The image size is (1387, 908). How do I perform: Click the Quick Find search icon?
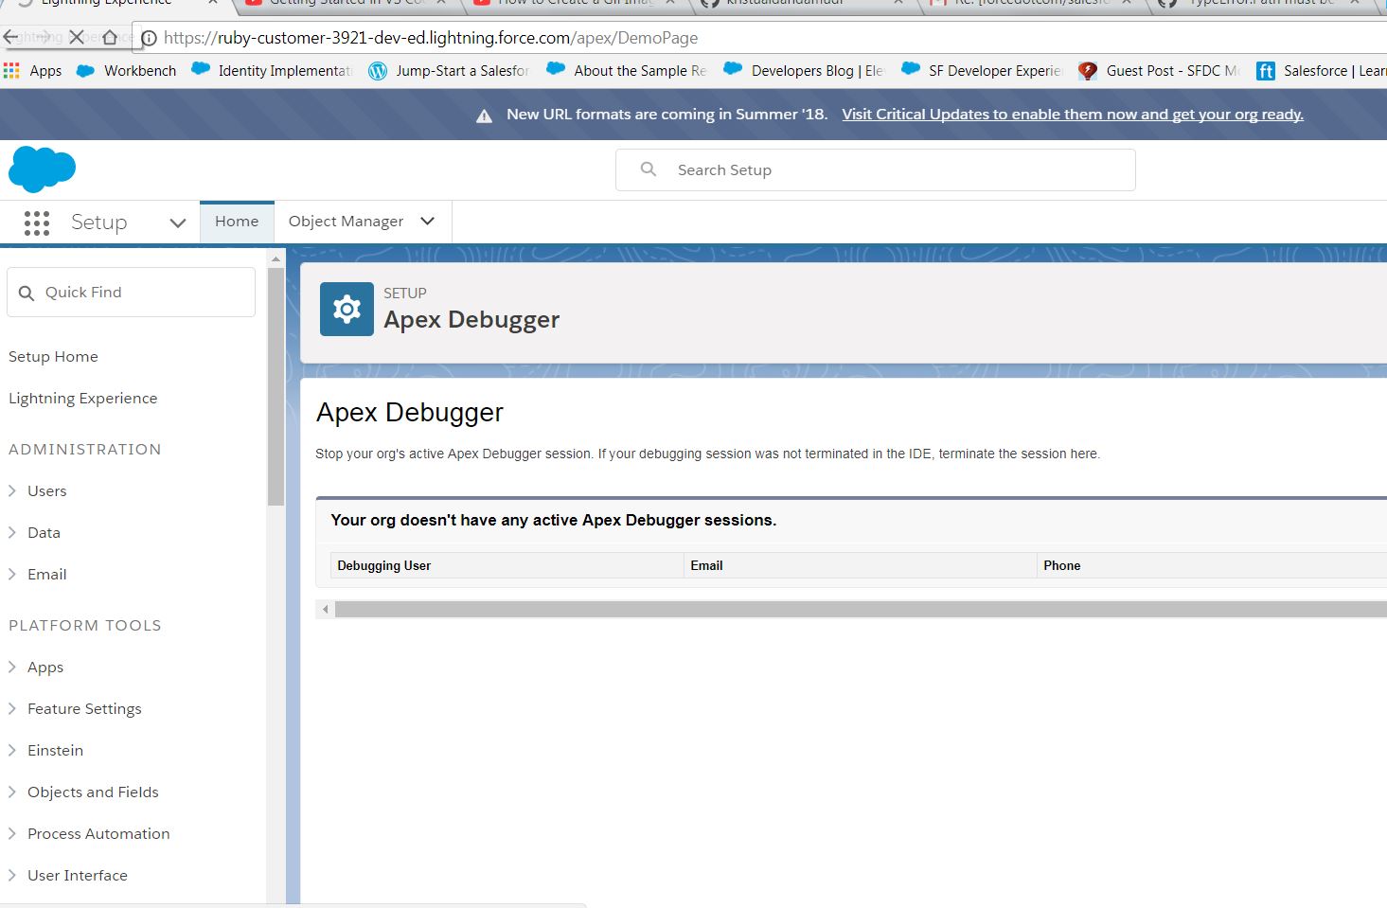point(27,292)
